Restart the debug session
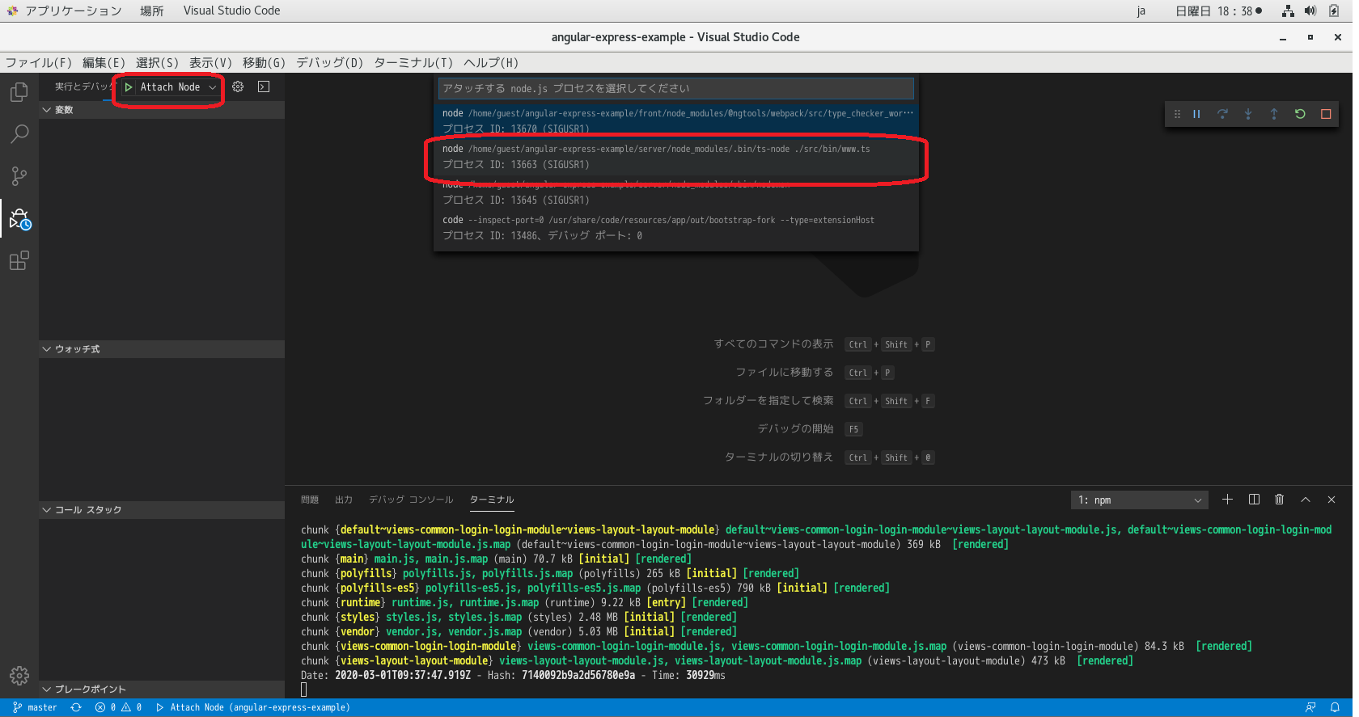1359x717 pixels. 1300,114
